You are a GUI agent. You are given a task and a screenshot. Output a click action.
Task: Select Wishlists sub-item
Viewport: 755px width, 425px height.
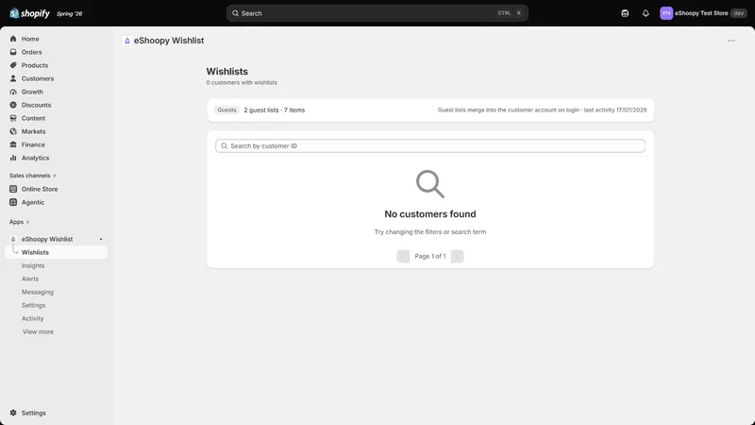point(35,252)
